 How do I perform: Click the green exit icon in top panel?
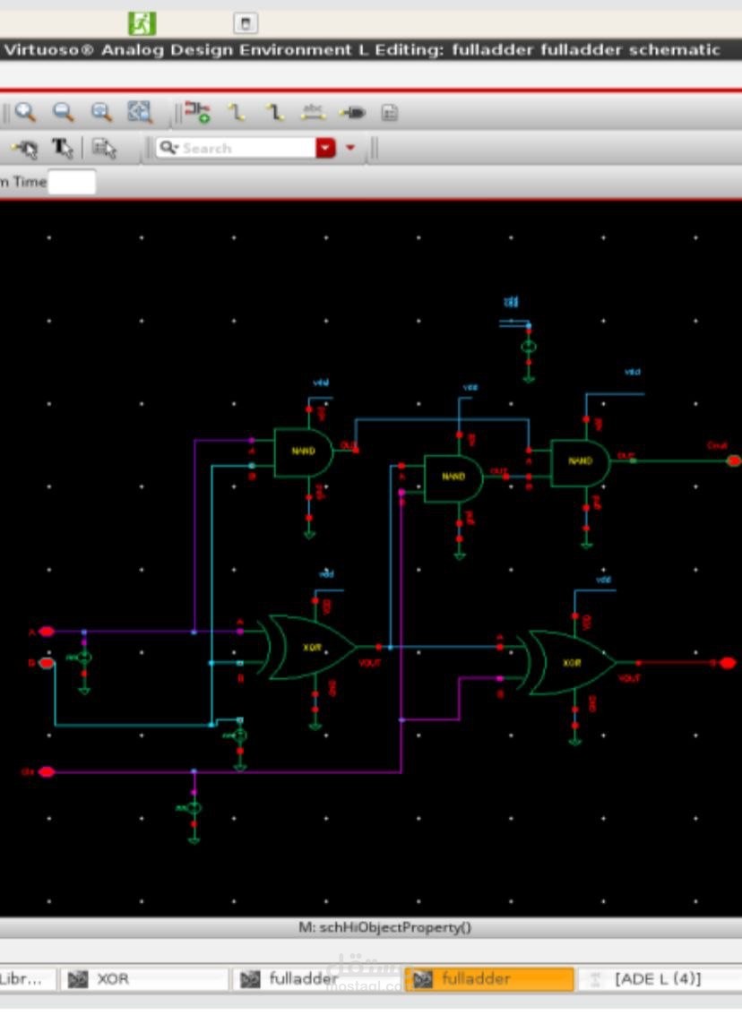tap(142, 23)
